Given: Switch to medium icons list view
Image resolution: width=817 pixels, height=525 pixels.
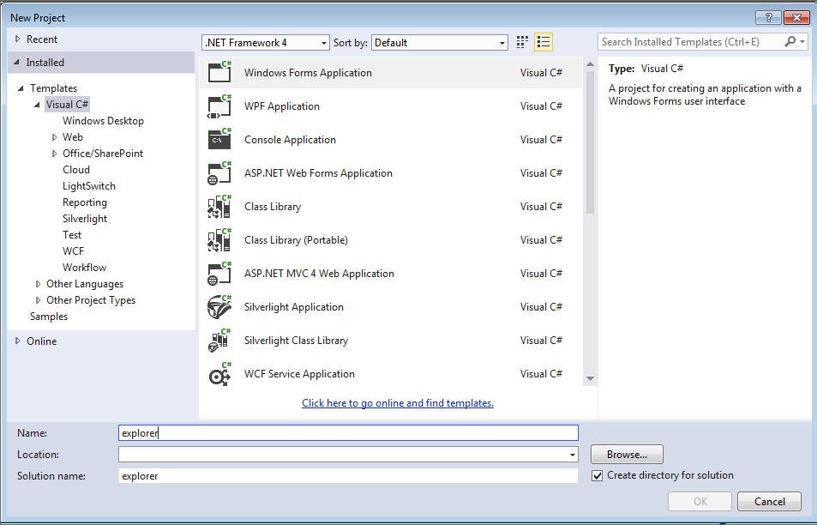Looking at the screenshot, I should click(544, 42).
